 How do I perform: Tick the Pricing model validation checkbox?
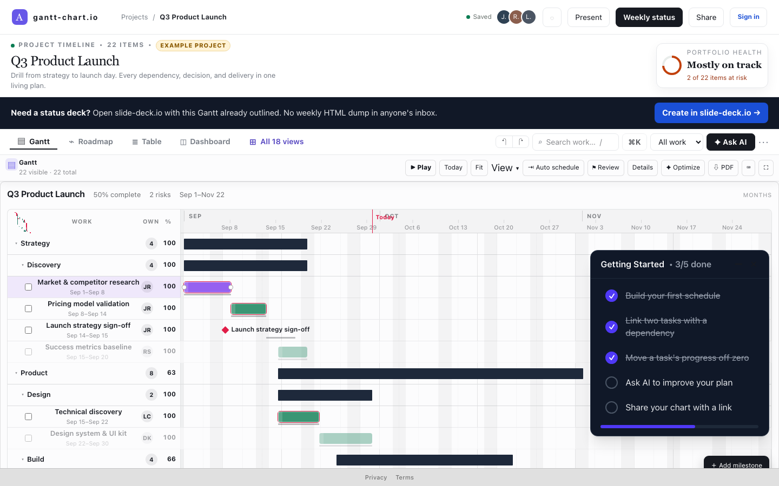click(x=28, y=308)
